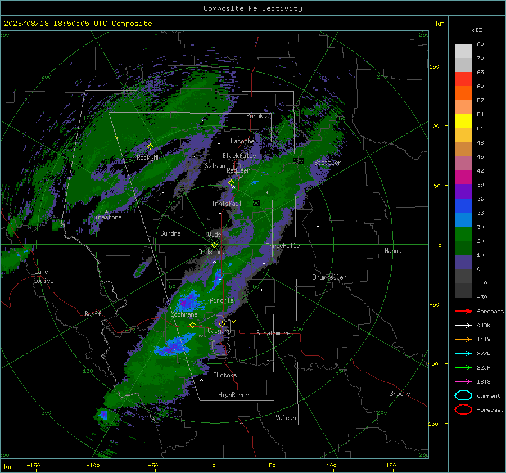Click the Innisfail label
This screenshot has height=473, width=506.
click(x=227, y=204)
